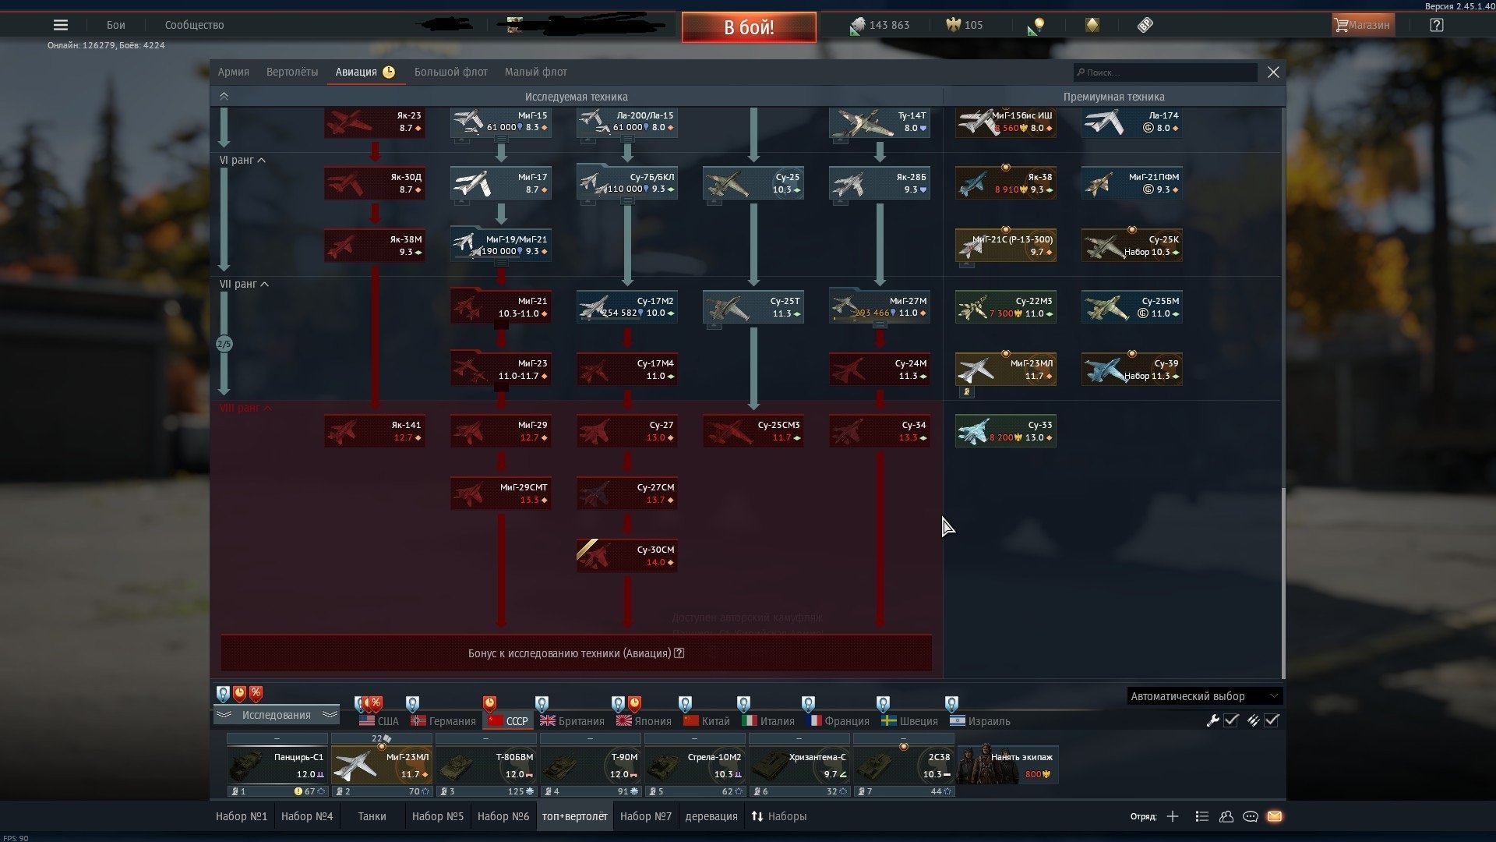
Task: Open the Автоматический выбор dropdown
Action: pos(1204,696)
